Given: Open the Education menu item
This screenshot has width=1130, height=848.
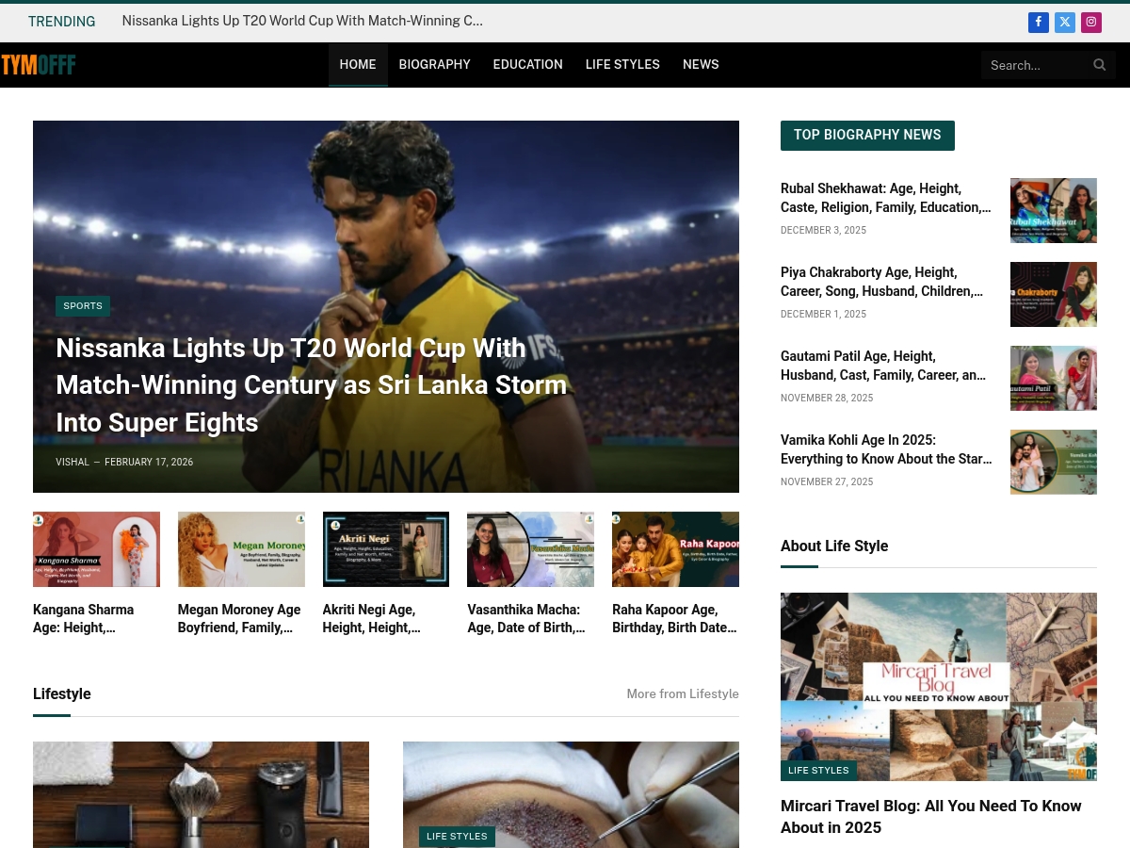Looking at the screenshot, I should tap(527, 65).
